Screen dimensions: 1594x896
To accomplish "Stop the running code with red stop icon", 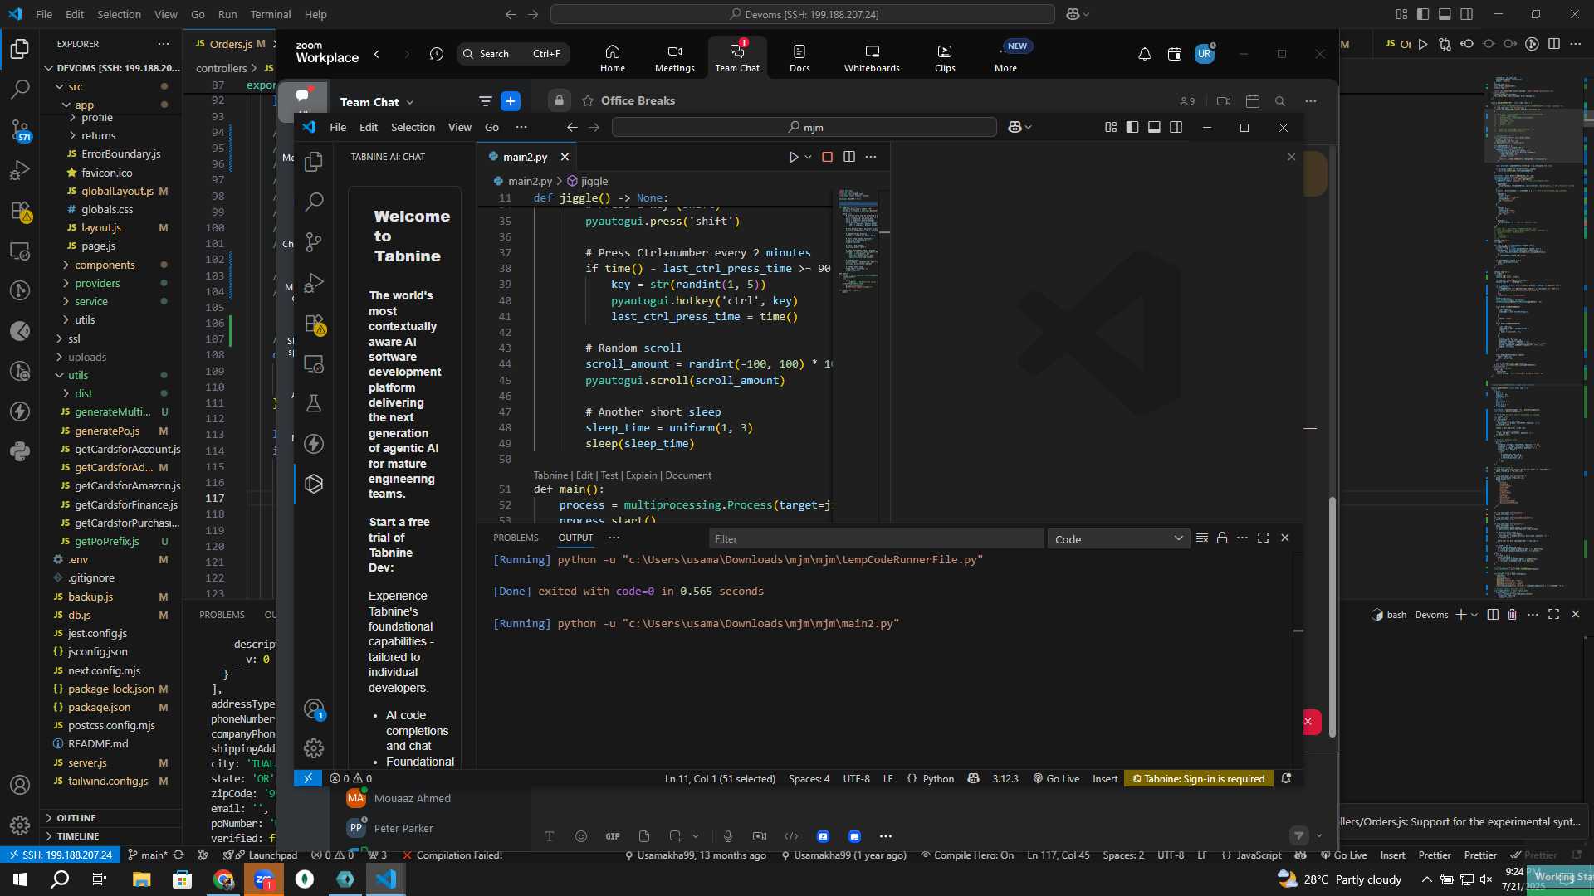I will pos(827,157).
